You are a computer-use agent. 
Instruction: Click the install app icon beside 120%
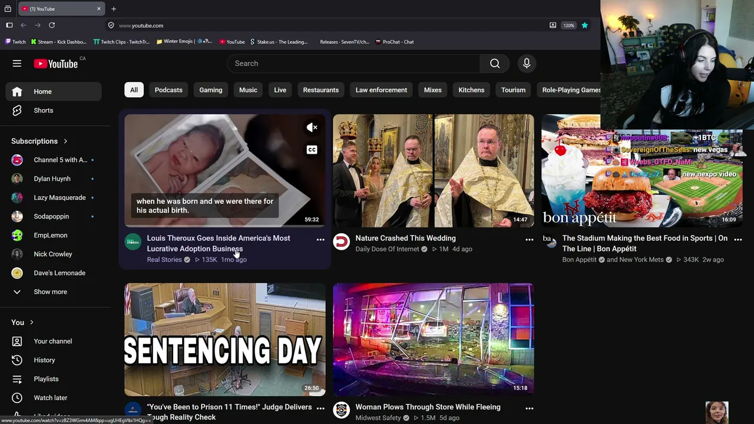click(x=553, y=25)
